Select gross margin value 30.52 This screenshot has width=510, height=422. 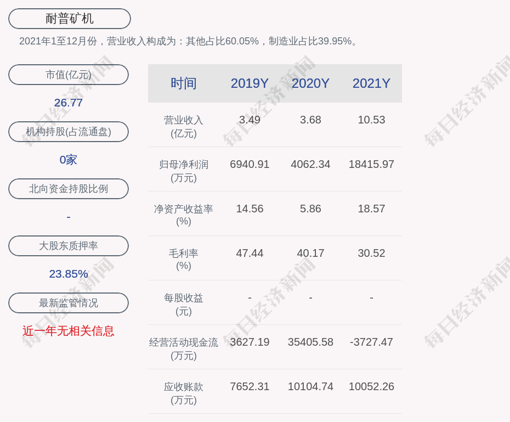coord(371,253)
